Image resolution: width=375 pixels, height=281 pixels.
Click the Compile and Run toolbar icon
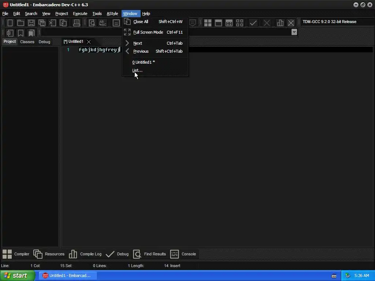click(229, 23)
